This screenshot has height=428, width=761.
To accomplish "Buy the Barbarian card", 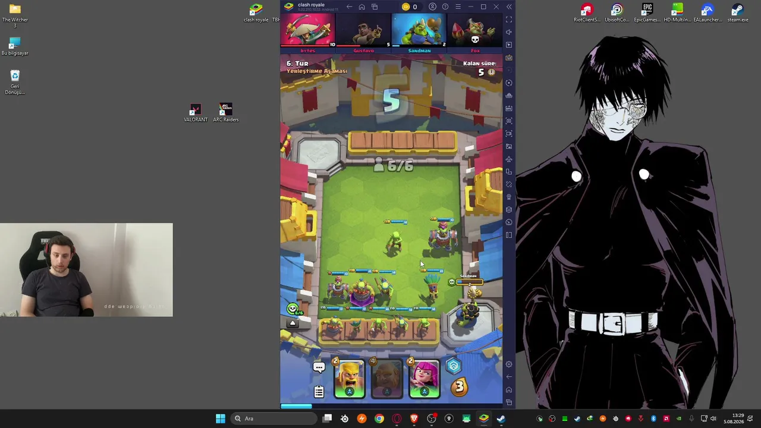I will coord(350,378).
